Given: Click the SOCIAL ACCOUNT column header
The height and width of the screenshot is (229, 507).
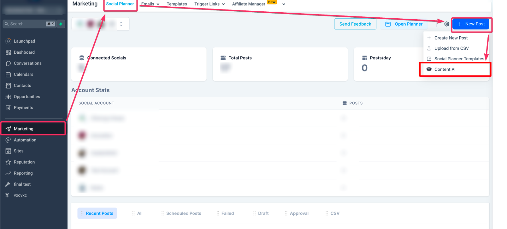Looking at the screenshot, I should click(96, 103).
